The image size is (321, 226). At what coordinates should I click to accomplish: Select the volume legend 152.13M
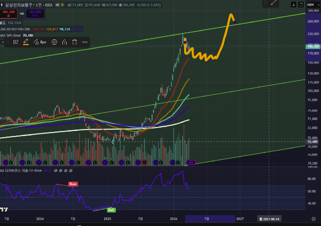point(15,23)
